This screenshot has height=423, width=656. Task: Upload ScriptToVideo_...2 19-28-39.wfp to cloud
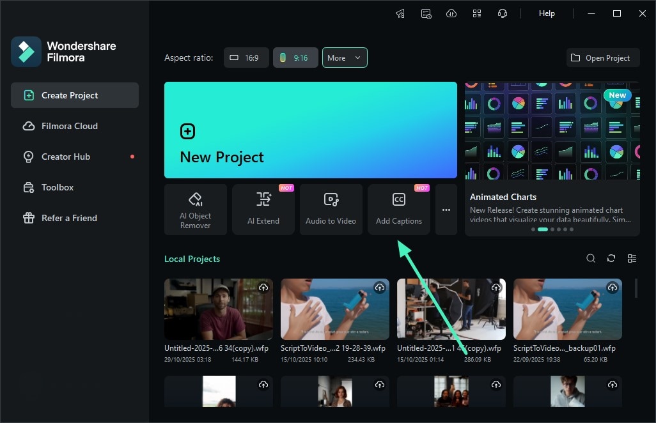tap(379, 287)
